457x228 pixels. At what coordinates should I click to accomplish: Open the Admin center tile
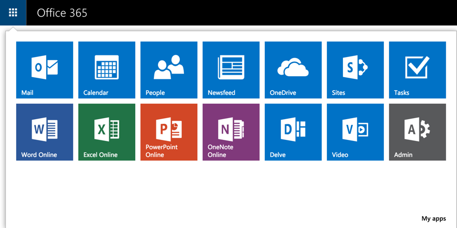(x=418, y=132)
